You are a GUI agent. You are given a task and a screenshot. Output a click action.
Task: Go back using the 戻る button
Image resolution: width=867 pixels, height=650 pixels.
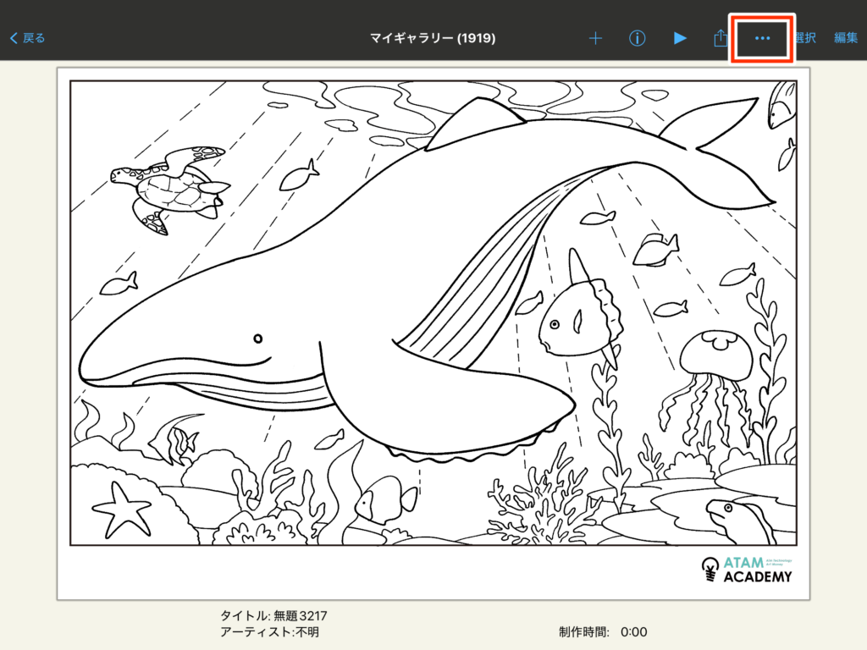(28, 38)
